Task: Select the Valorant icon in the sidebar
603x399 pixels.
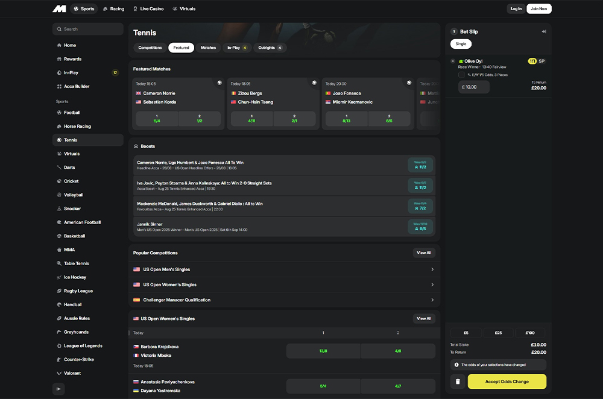Action: (x=59, y=373)
